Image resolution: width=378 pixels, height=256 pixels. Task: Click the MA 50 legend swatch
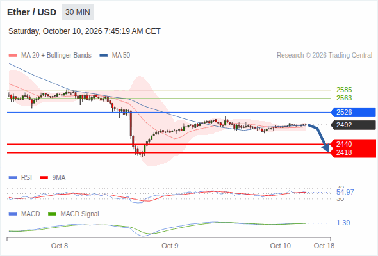tap(104, 56)
